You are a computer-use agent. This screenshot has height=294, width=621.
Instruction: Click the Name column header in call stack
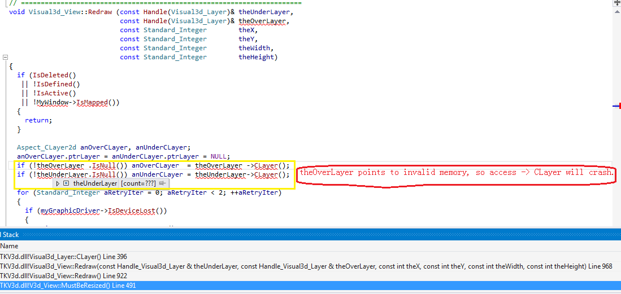coord(9,246)
